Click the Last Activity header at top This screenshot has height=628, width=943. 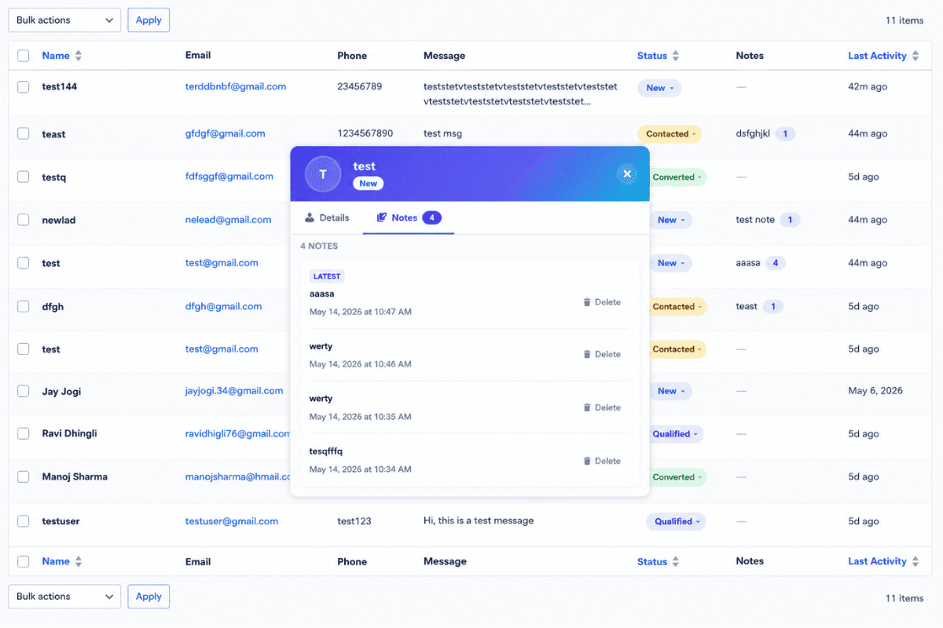[x=877, y=56]
